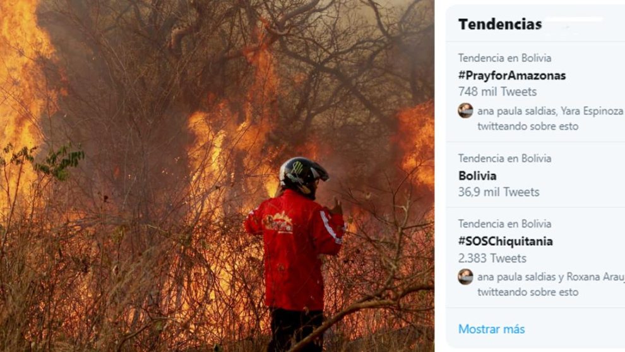The height and width of the screenshot is (352, 625).
Task: Click avatar beside ana paula saldias y Roxana
Action: 465,277
